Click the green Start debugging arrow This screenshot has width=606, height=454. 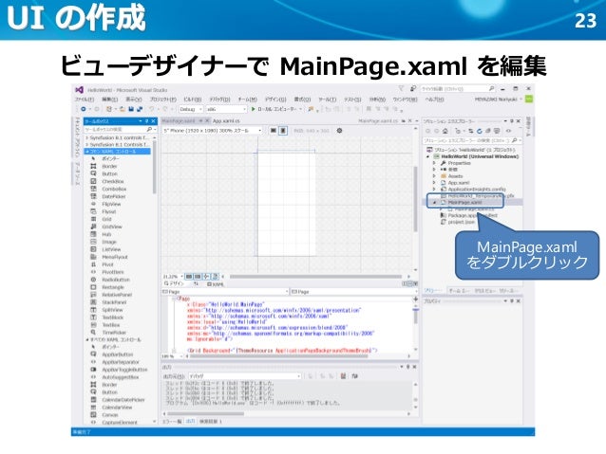coord(254,109)
